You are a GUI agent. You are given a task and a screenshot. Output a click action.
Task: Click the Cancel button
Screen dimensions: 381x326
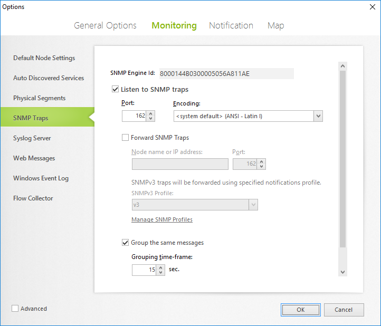point(344,310)
